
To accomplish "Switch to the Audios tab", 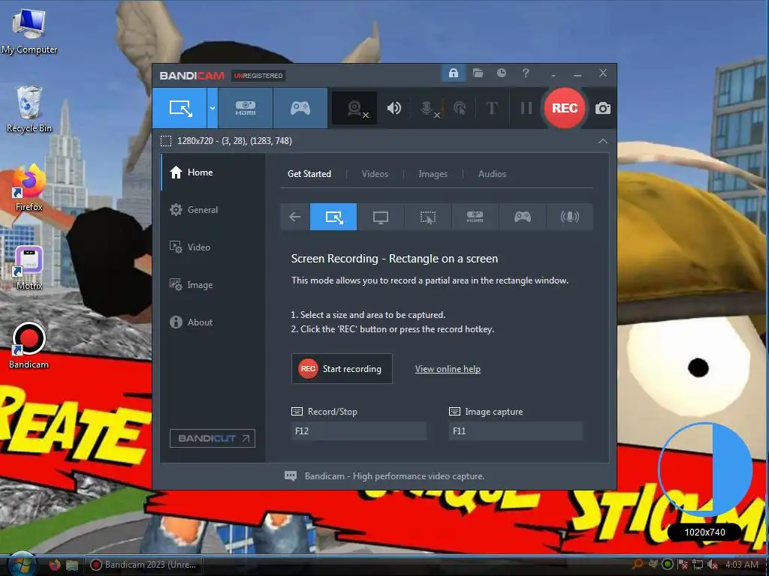I will coord(492,174).
